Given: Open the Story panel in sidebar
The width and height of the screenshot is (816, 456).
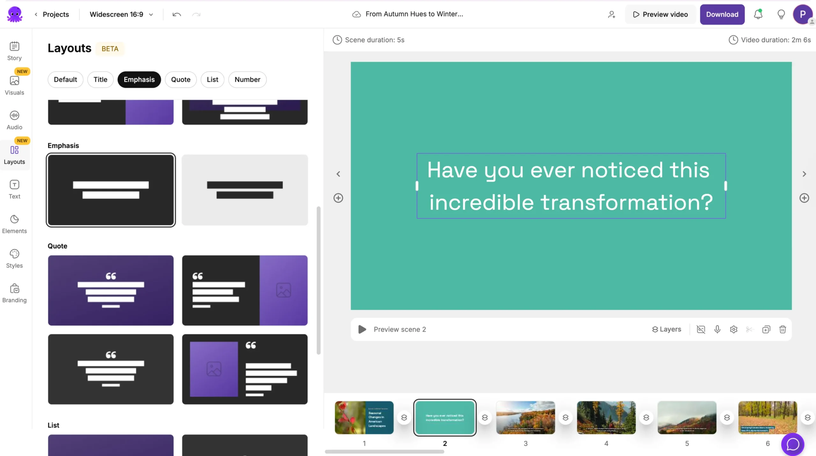Looking at the screenshot, I should tap(14, 51).
